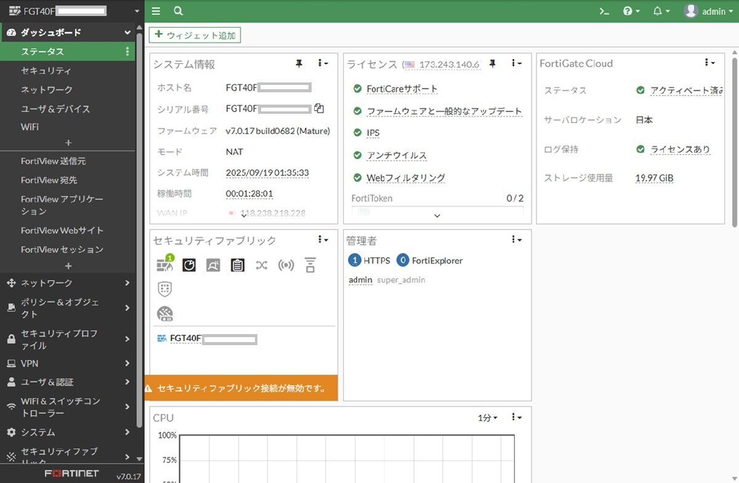
Task: Open the notification bell dropdown
Action: pyautogui.click(x=661, y=11)
